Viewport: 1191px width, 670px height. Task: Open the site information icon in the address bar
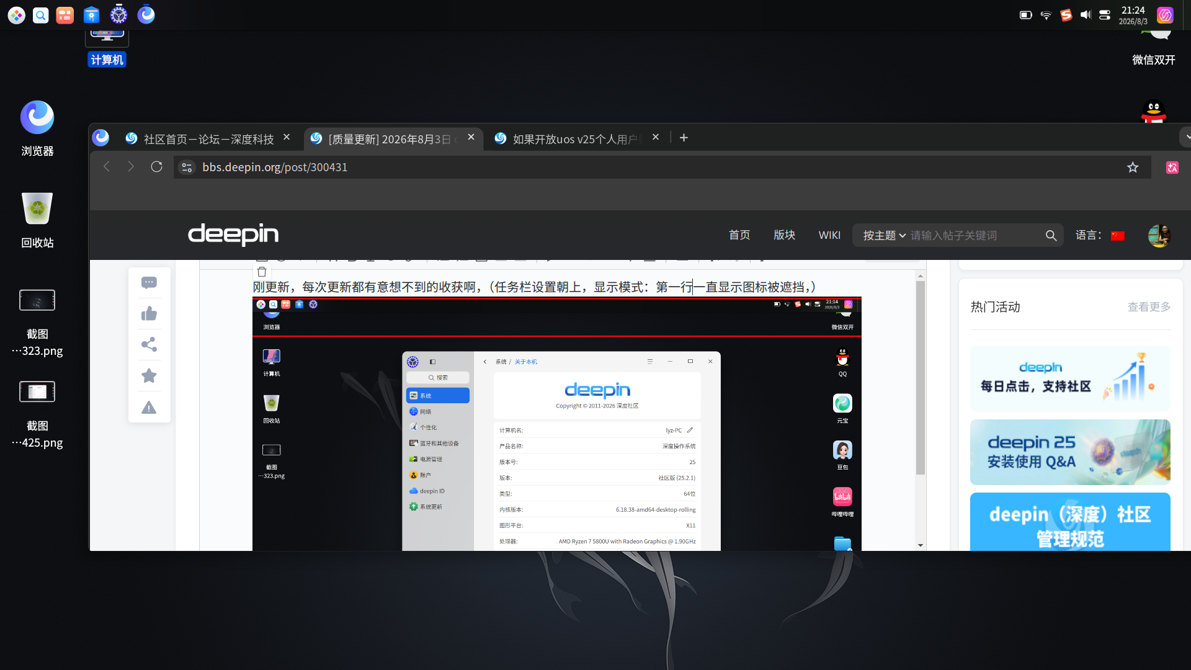[187, 167]
